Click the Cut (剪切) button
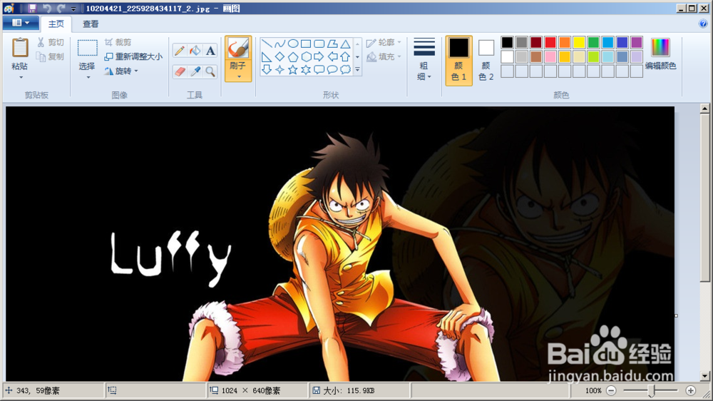The width and height of the screenshot is (713, 401). 51,42
